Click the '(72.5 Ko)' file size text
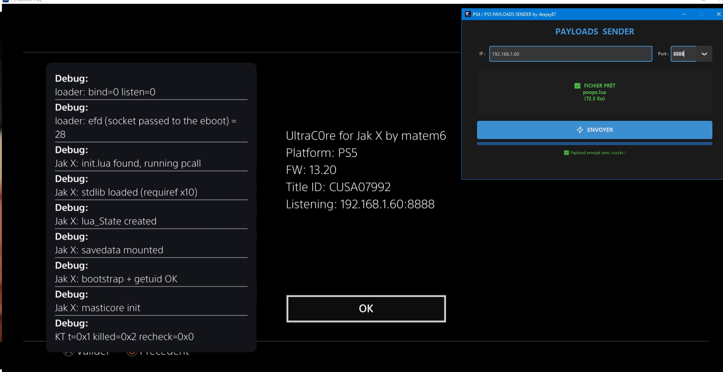Viewport: 723px width, 372px height. pos(594,98)
